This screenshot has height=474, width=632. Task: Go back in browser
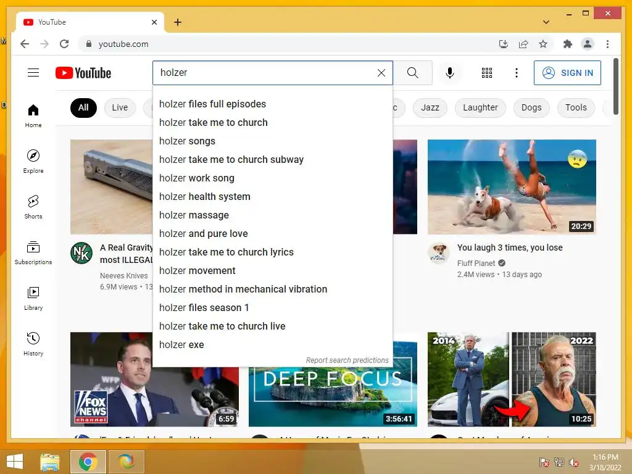coord(25,44)
